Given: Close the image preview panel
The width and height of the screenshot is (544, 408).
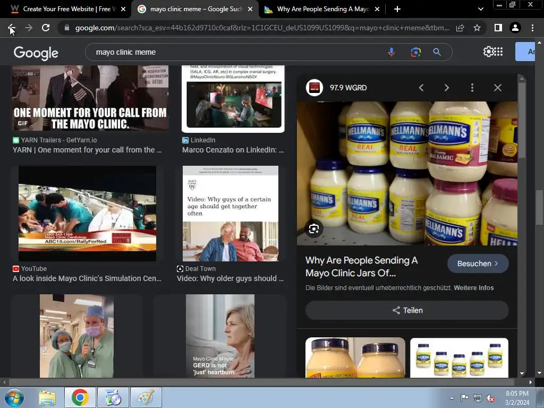Looking at the screenshot, I should click(497, 88).
